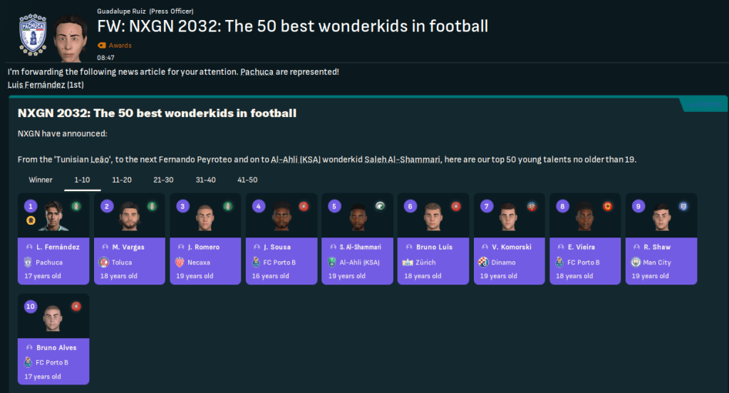
Task: Click nationality flag on J. Sousa card
Action: (x=304, y=206)
